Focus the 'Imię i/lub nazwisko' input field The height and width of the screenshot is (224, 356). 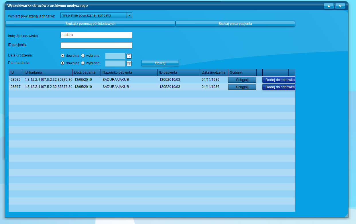coord(96,35)
